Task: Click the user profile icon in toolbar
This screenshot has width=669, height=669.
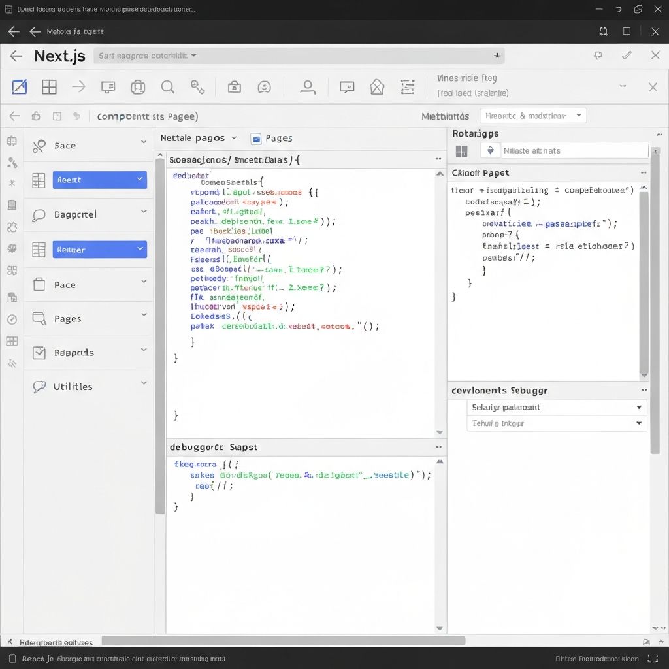Action: pos(308,88)
